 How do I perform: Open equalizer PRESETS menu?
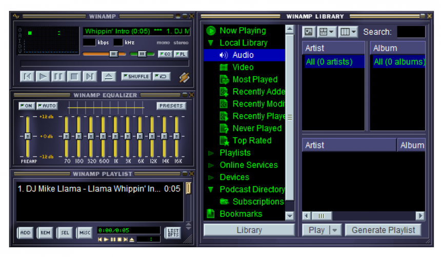[171, 105]
